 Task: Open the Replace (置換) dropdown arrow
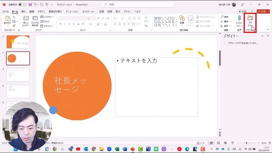coord(231,21)
